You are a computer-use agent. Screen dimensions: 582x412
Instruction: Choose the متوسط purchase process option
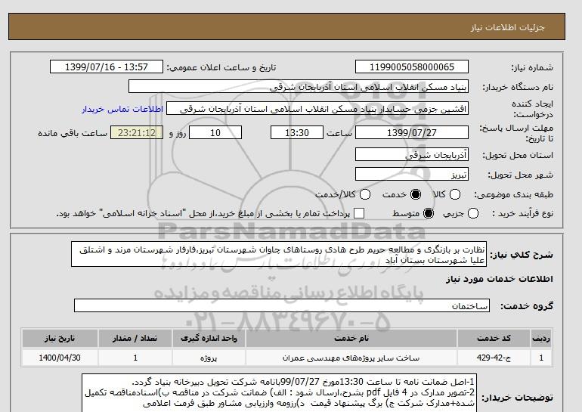point(429,213)
